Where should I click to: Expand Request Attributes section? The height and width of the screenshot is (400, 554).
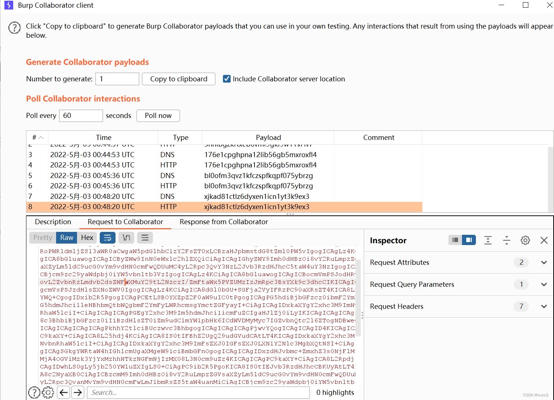[x=544, y=262]
